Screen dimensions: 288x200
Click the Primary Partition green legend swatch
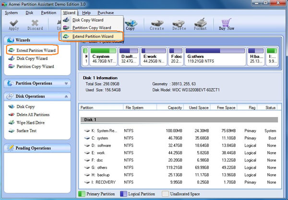[x=82, y=194]
